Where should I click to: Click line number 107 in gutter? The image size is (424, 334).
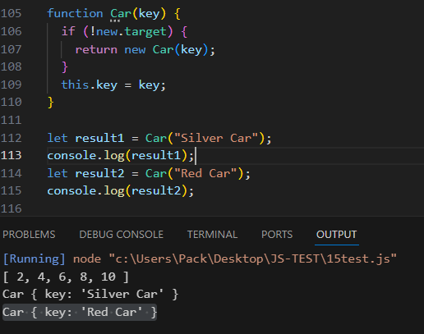coord(11,49)
